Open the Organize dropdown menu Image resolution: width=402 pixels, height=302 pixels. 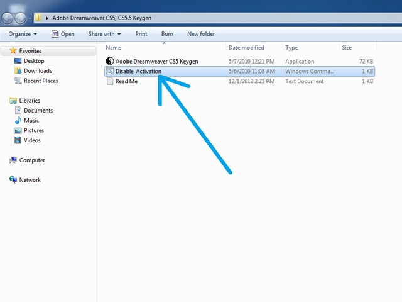[x=23, y=34]
